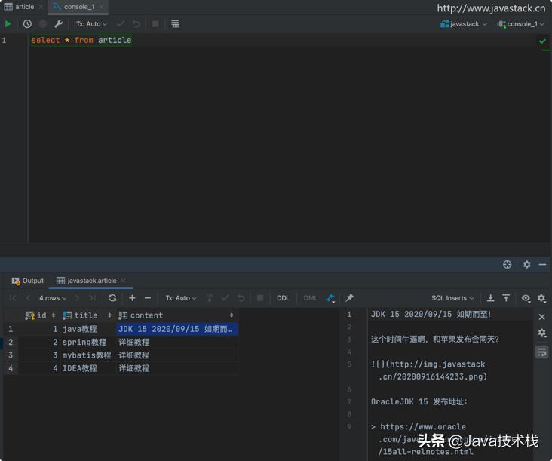Viewport: 552px width, 461px height.
Task: Open query history clock icon
Action: coord(27,24)
